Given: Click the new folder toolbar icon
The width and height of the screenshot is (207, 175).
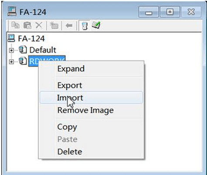Looking at the screenshot, I should tap(54, 25).
